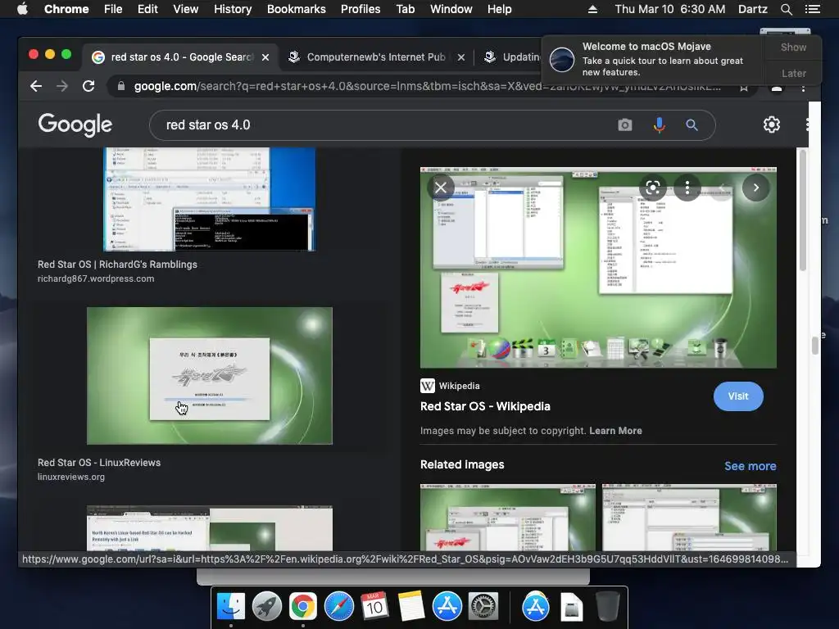The image size is (839, 629).
Task: Click Later on the Mojave notification
Action: point(793,73)
